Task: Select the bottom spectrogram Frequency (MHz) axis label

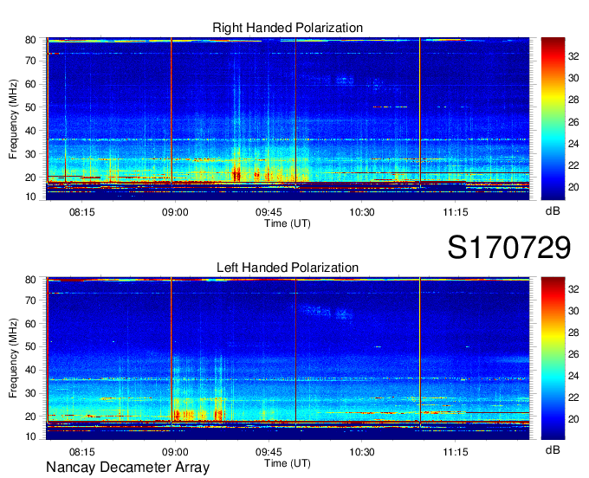Action: click(13, 358)
